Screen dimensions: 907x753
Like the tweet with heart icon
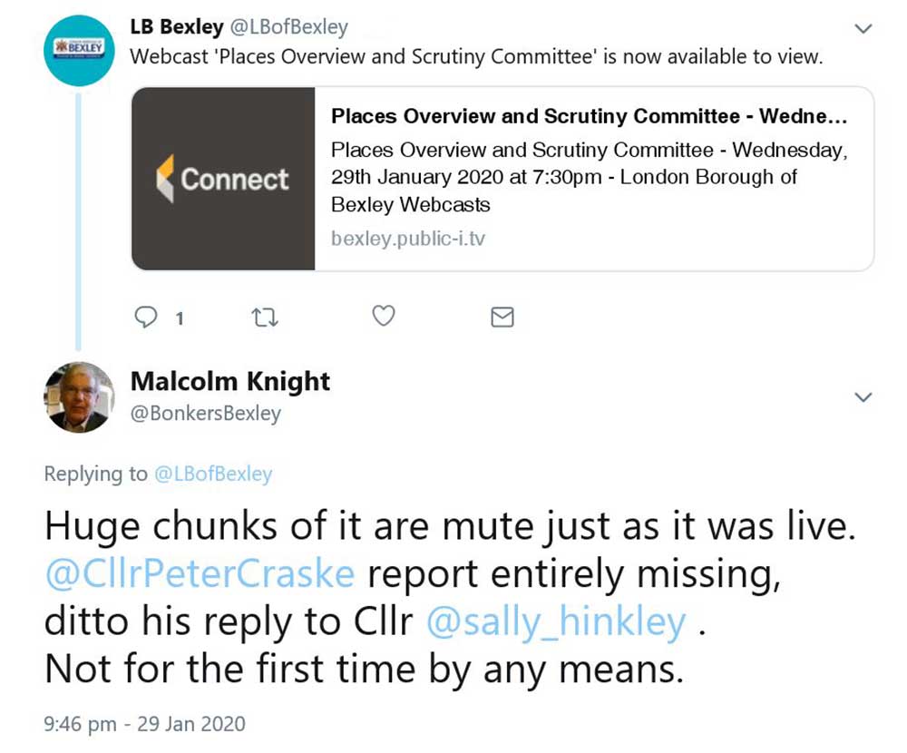click(384, 316)
